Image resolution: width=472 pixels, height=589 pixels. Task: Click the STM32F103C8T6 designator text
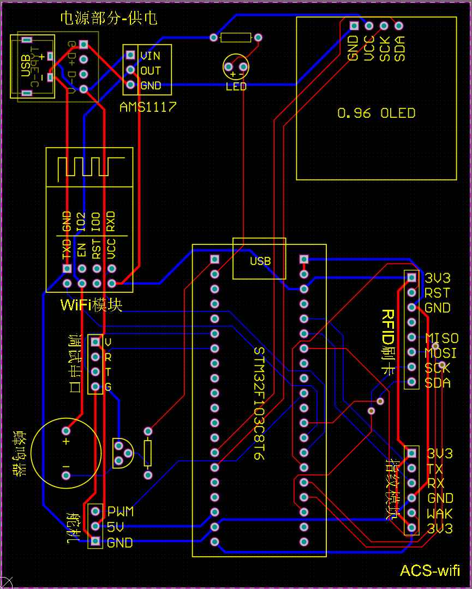(x=259, y=403)
